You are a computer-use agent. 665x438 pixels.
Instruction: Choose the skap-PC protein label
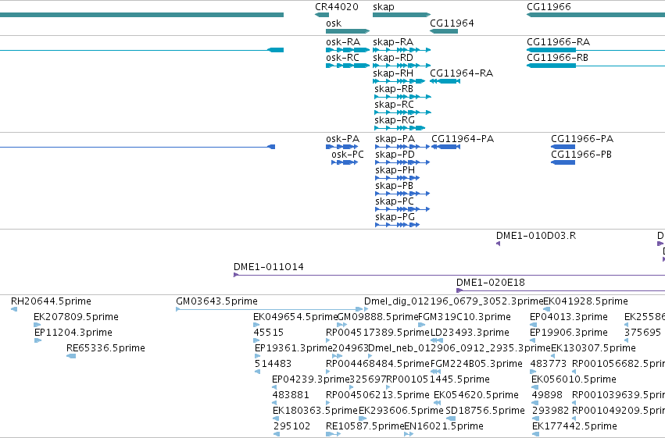click(395, 201)
